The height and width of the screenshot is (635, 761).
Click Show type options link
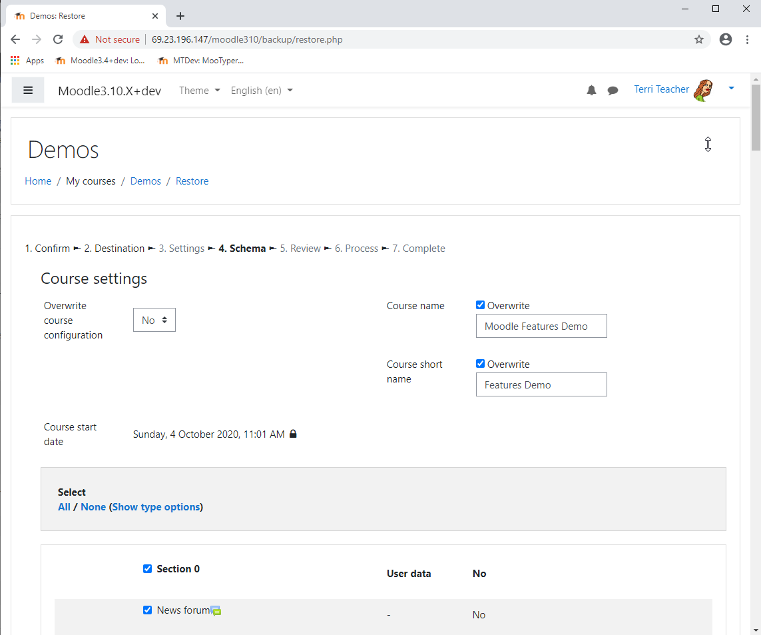[x=156, y=507]
